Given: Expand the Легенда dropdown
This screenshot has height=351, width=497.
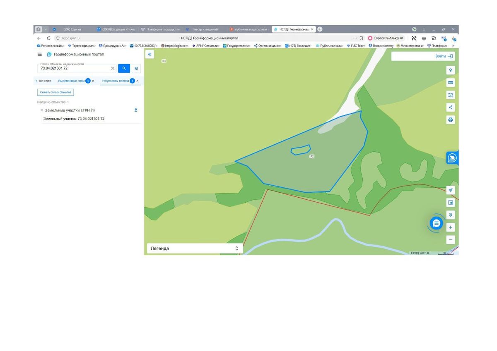Looking at the screenshot, I should [x=195, y=248].
